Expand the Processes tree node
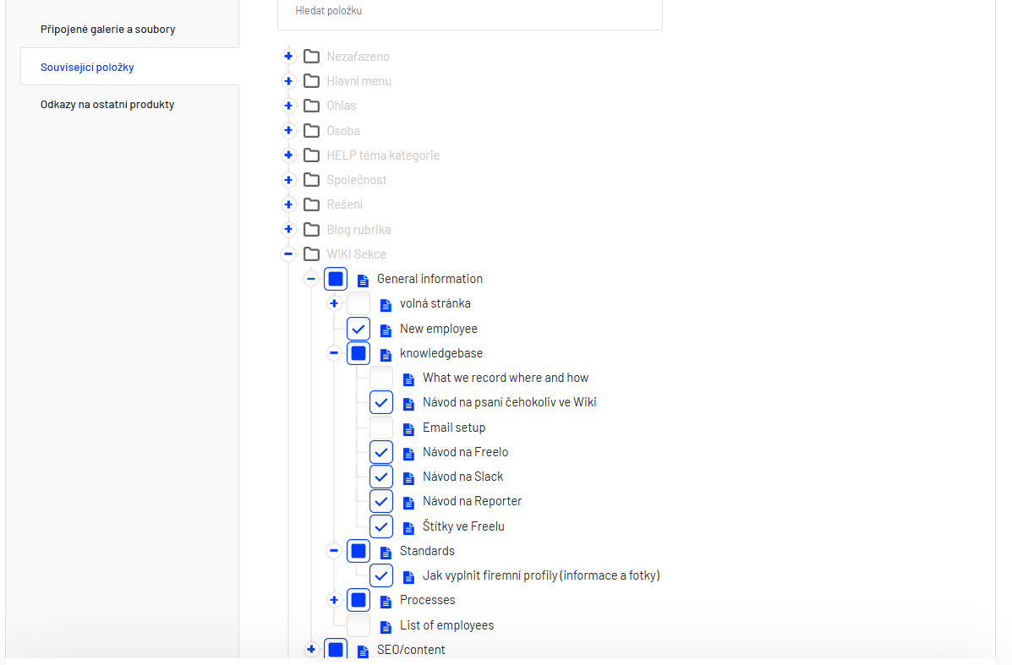The width and height of the screenshot is (1012, 665). (x=334, y=600)
